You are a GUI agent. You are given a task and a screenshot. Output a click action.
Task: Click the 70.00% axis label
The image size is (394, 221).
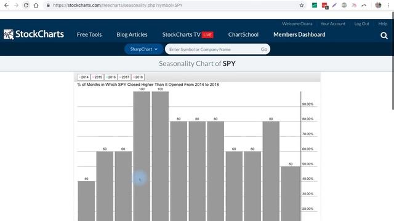[308, 134]
